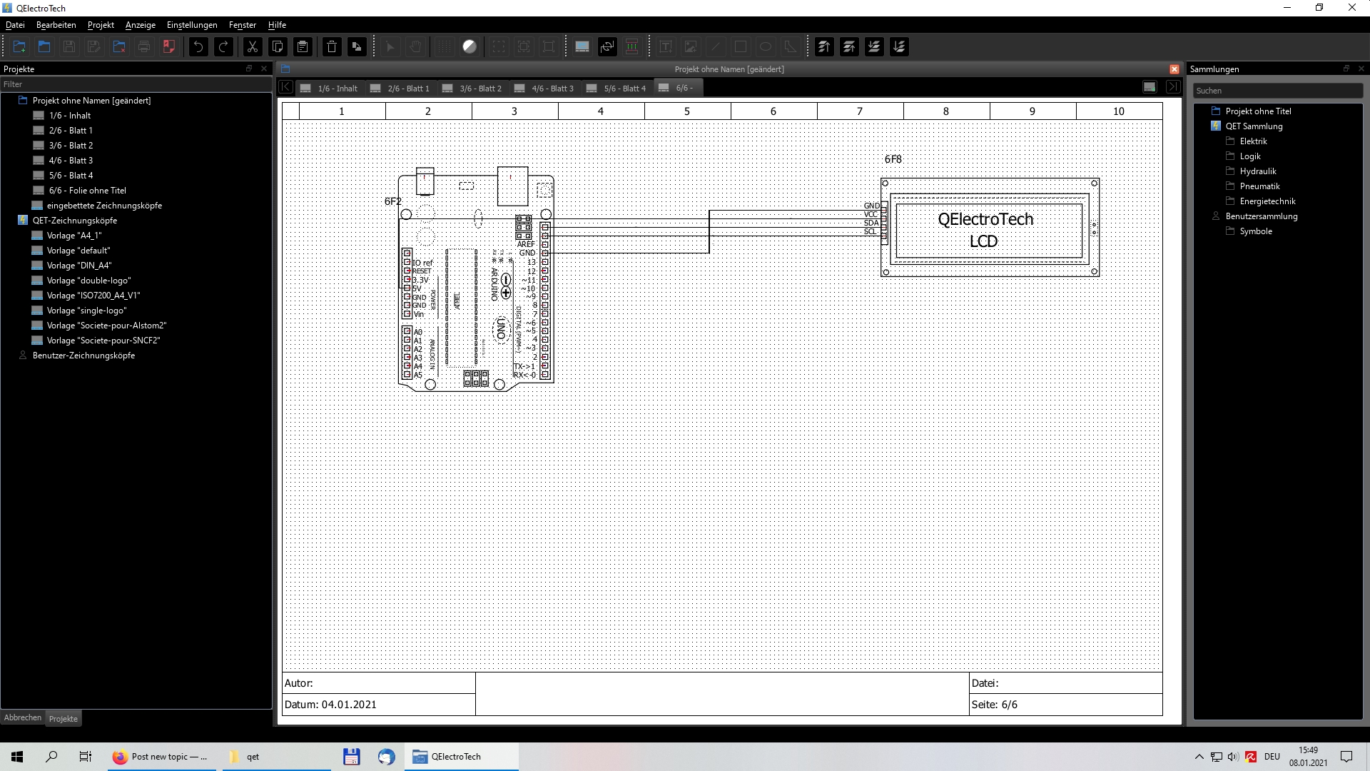Viewport: 1370px width, 771px height.
Task: Open Firefox from the Windows taskbar
Action: [161, 757]
